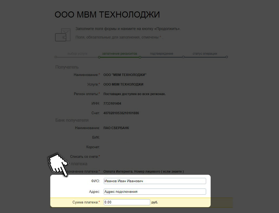
Task: Select the 'подтверждение' step
Action: point(161,54)
